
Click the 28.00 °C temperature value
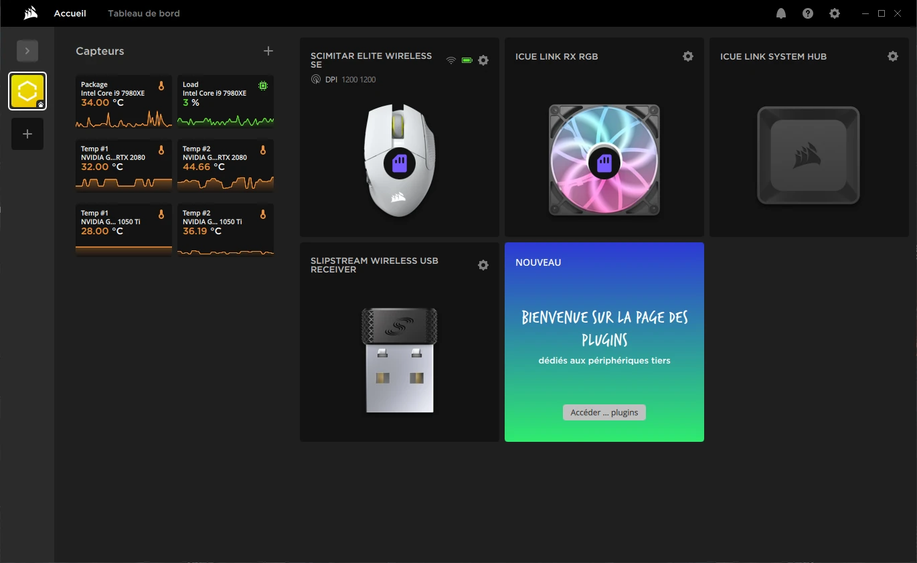(x=102, y=231)
